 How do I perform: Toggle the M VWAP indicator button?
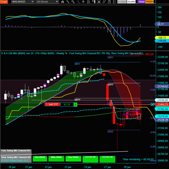pos(122,2)
